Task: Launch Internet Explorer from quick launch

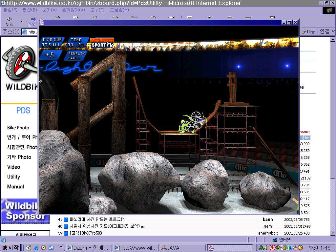Action: coord(36,248)
